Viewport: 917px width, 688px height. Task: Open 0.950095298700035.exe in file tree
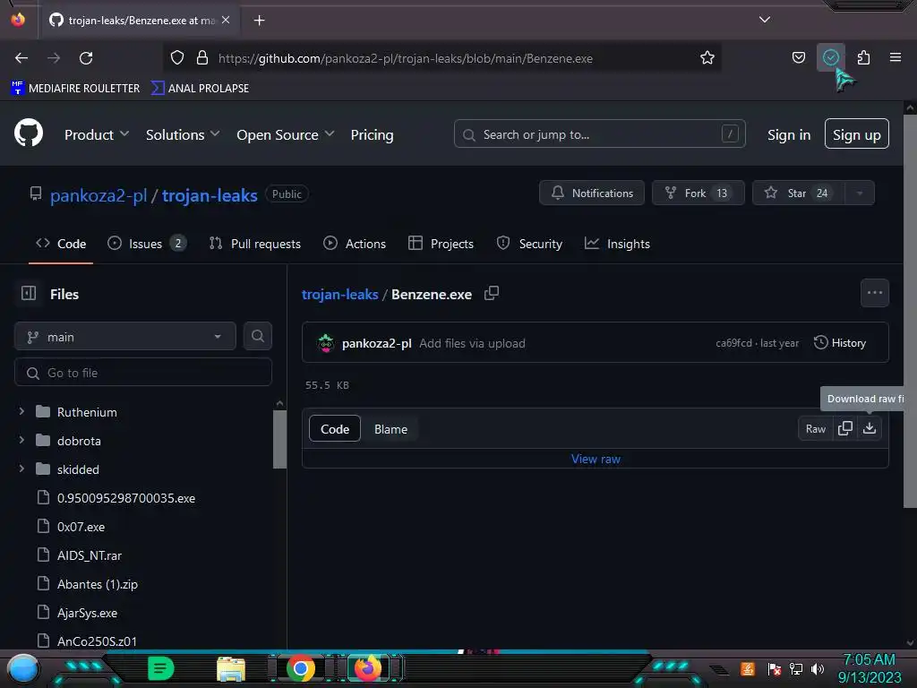[x=125, y=498]
